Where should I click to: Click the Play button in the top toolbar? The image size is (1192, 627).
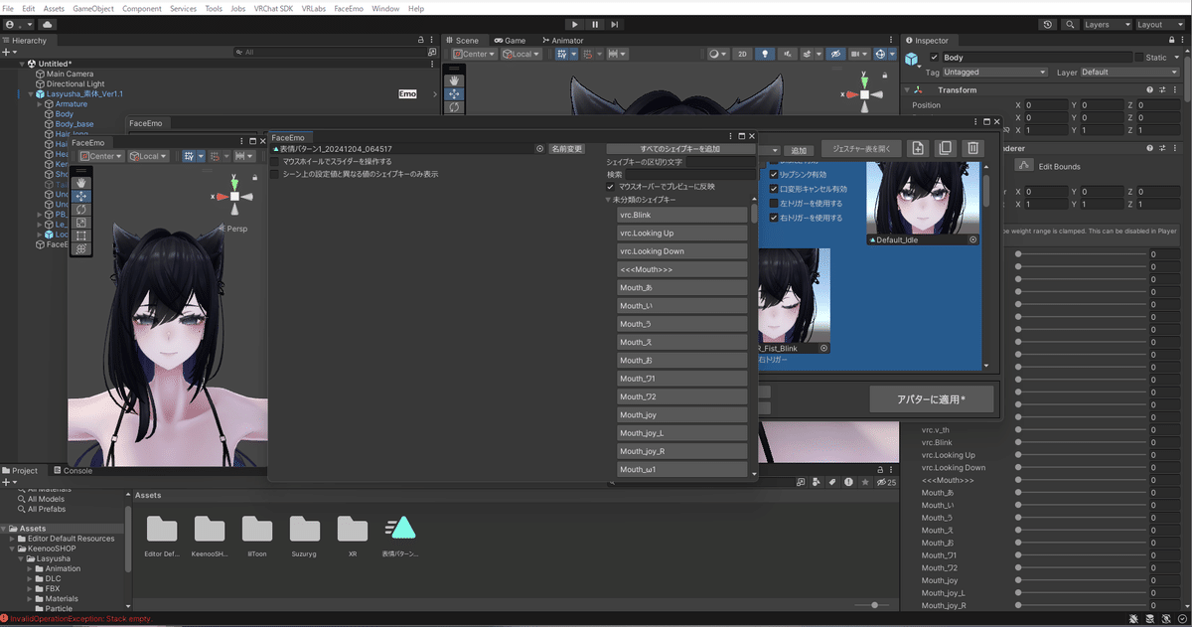click(x=575, y=24)
